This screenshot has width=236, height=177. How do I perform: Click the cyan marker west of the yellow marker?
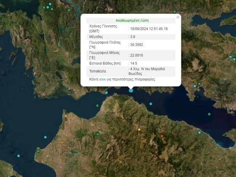click(x=46, y=137)
